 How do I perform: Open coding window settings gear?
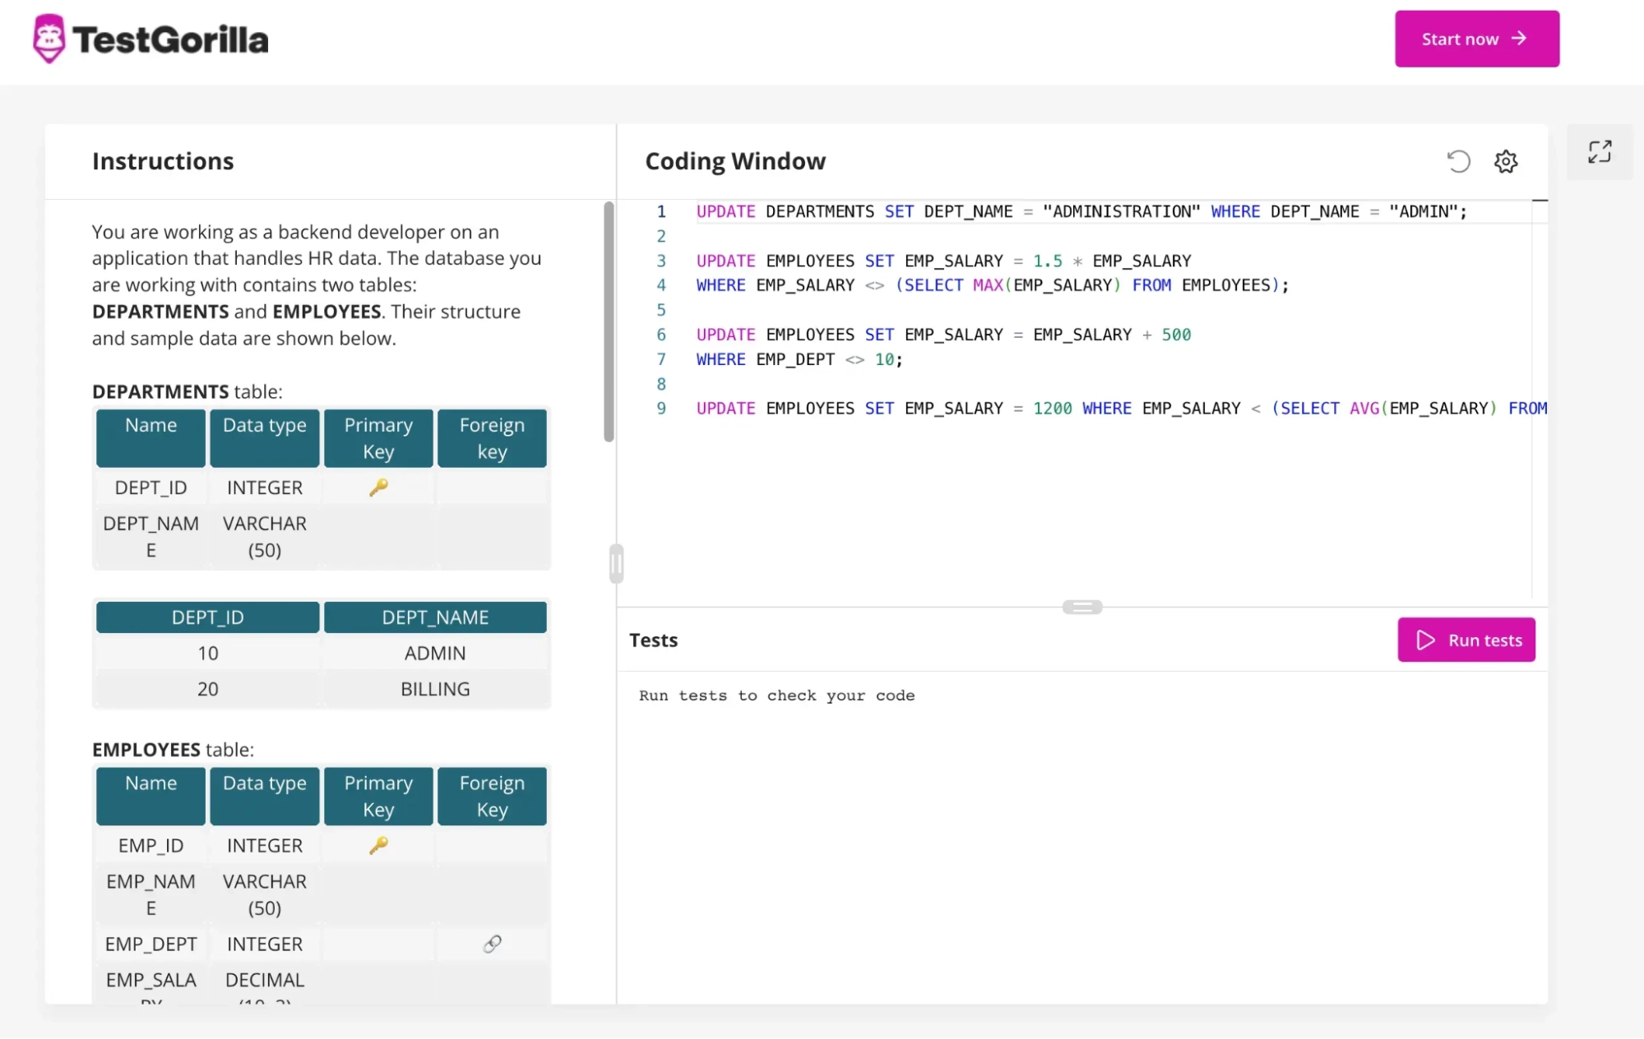[1505, 161]
